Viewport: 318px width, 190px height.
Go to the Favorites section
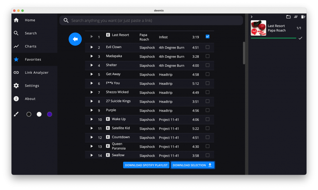[33, 59]
